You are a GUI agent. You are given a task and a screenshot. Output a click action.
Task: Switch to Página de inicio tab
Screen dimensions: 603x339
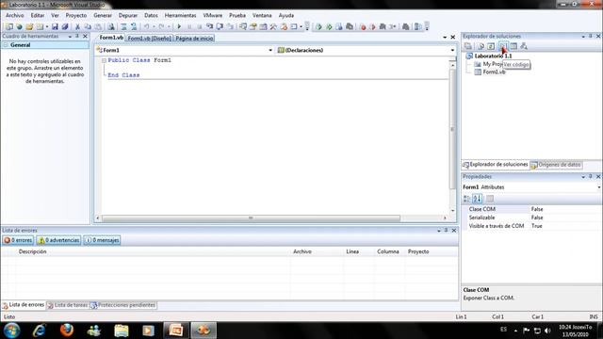(x=194, y=39)
